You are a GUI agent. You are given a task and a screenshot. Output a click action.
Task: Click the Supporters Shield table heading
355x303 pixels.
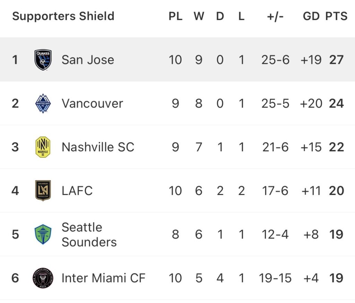point(63,16)
